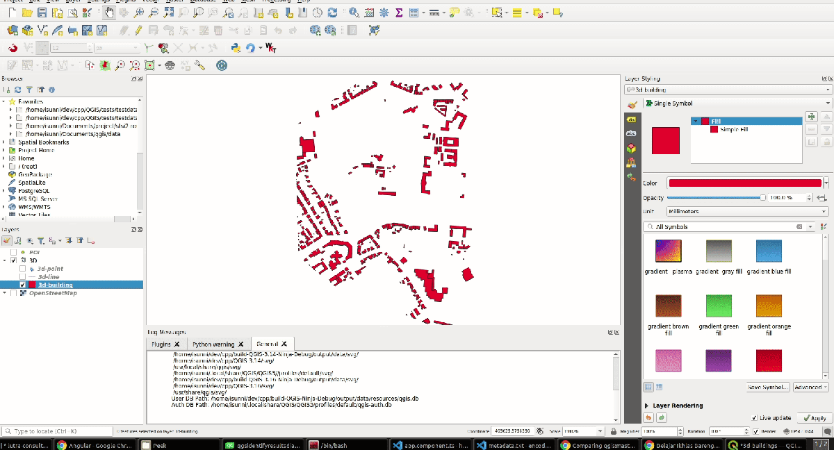Image resolution: width=834 pixels, height=450 pixels.
Task: Click the WKT plugin icon
Action: pos(270,48)
